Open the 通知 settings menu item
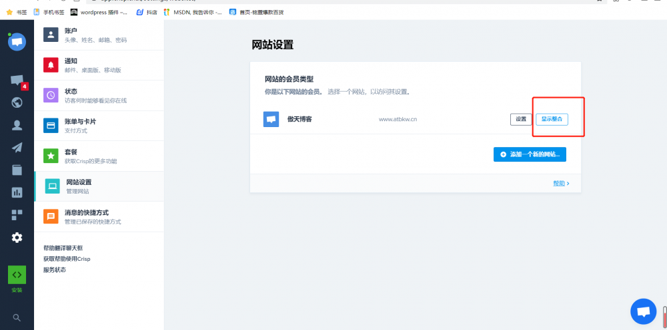The width and height of the screenshot is (667, 330). pyautogui.click(x=99, y=65)
